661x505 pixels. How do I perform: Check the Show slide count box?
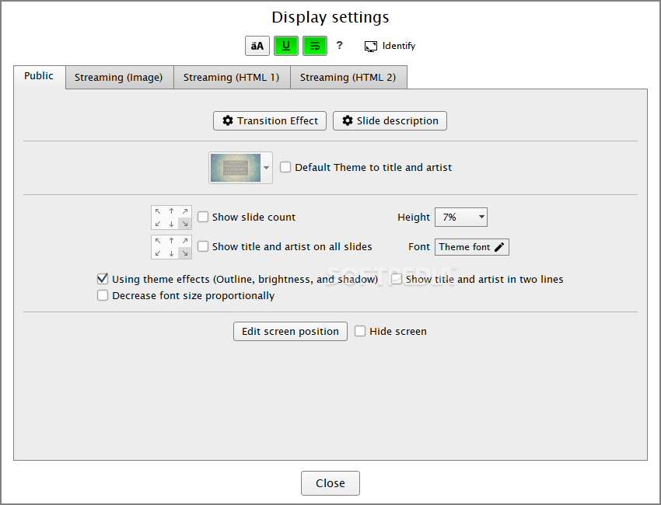click(x=203, y=217)
